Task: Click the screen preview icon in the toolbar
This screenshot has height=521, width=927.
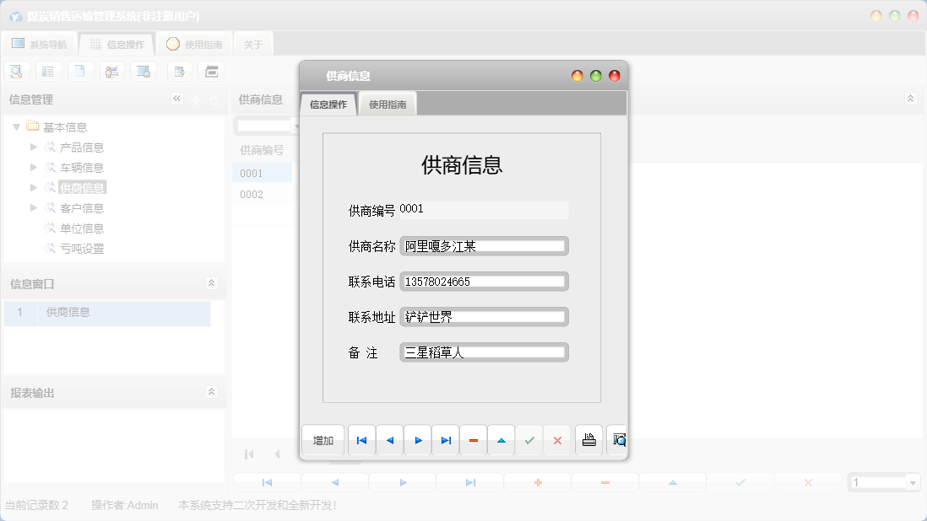Action: click(143, 71)
